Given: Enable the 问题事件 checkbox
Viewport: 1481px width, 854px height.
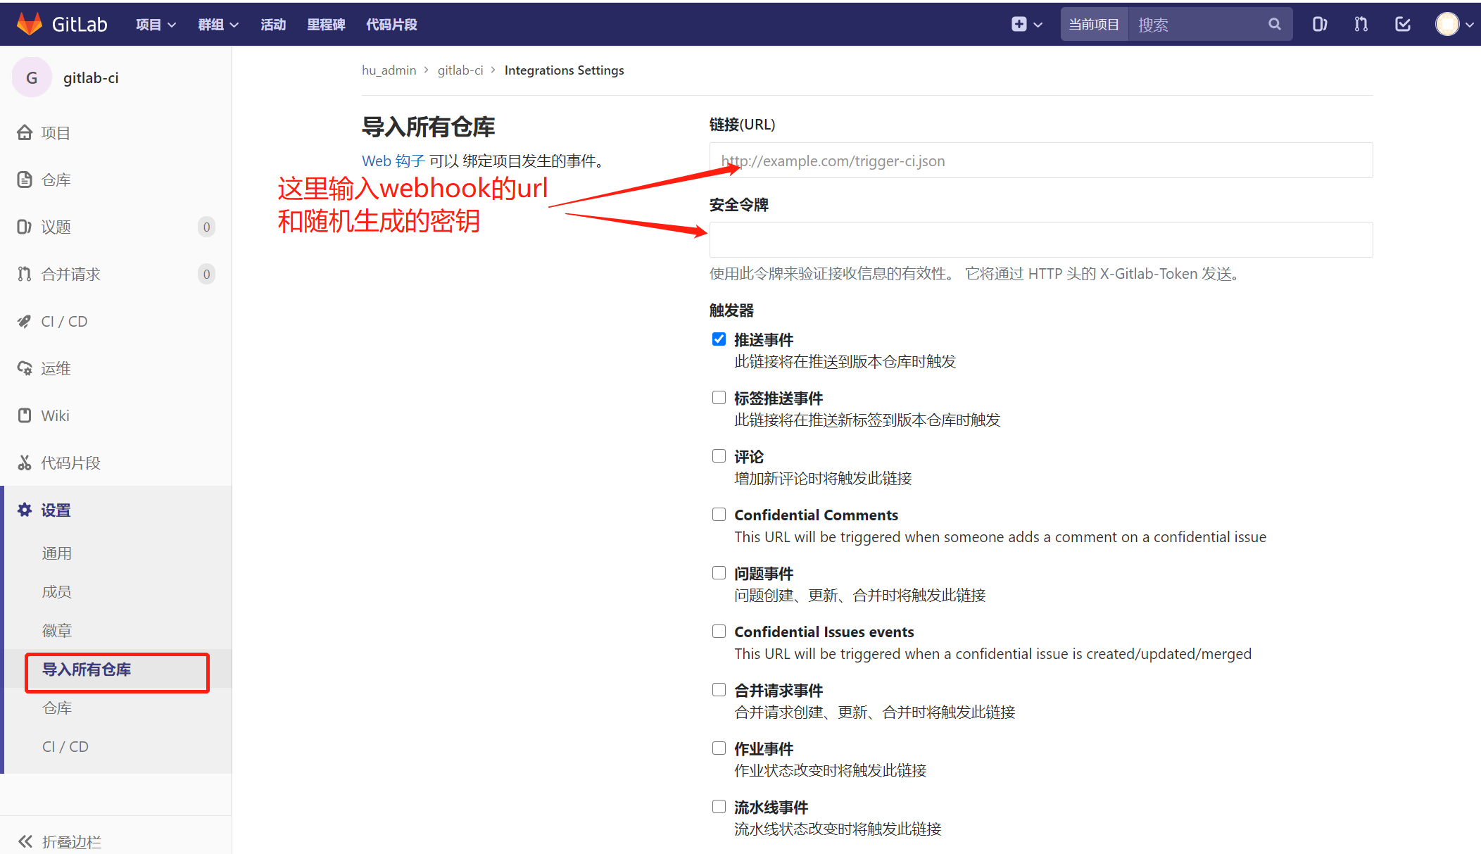Looking at the screenshot, I should [x=719, y=573].
